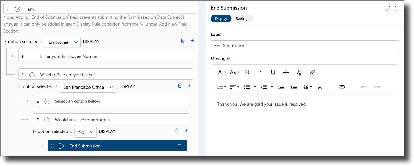Apply bold formatting in the message editor
Screen dimensions: 414x166
pos(247,72)
